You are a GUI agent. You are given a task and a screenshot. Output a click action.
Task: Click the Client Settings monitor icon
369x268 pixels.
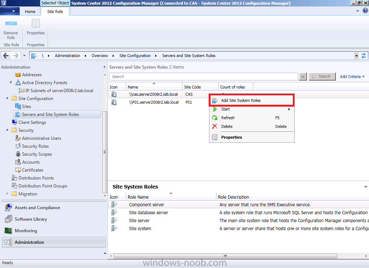coord(14,122)
